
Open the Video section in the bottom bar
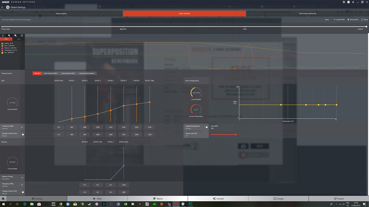[97, 199]
